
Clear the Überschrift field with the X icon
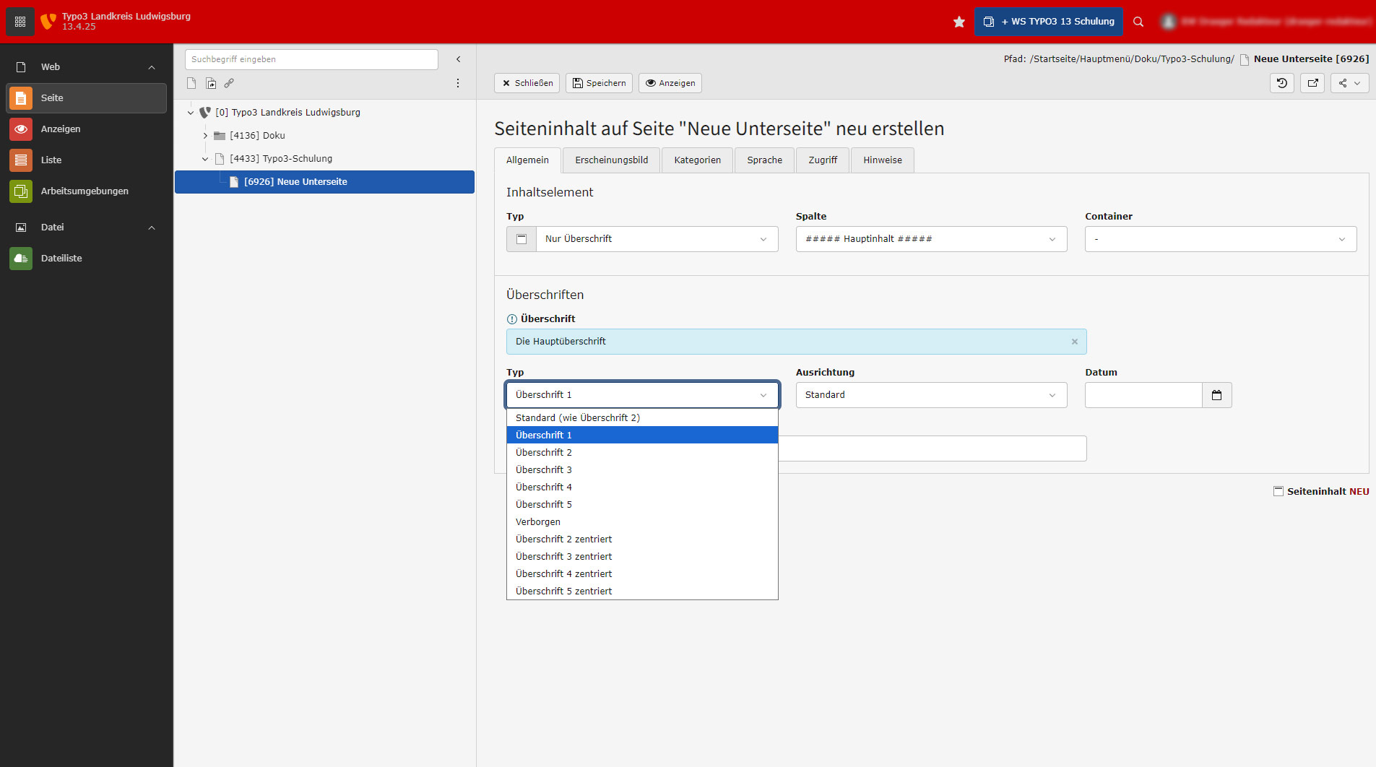coord(1074,342)
